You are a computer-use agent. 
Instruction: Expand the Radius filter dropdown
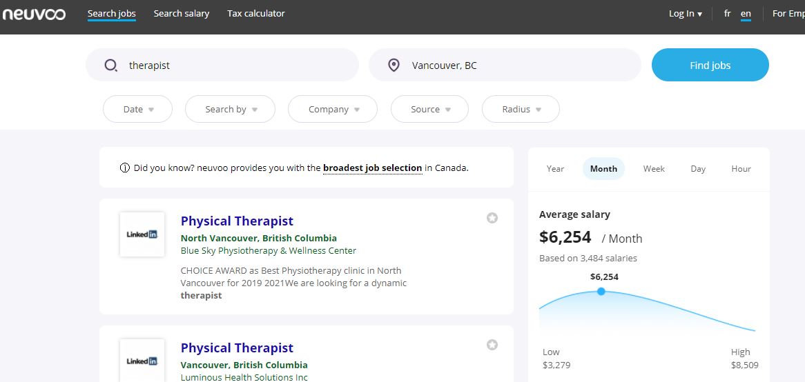(x=521, y=109)
